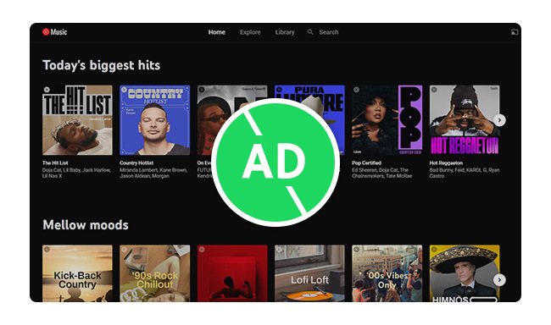Switch to the Explore tab

(250, 32)
